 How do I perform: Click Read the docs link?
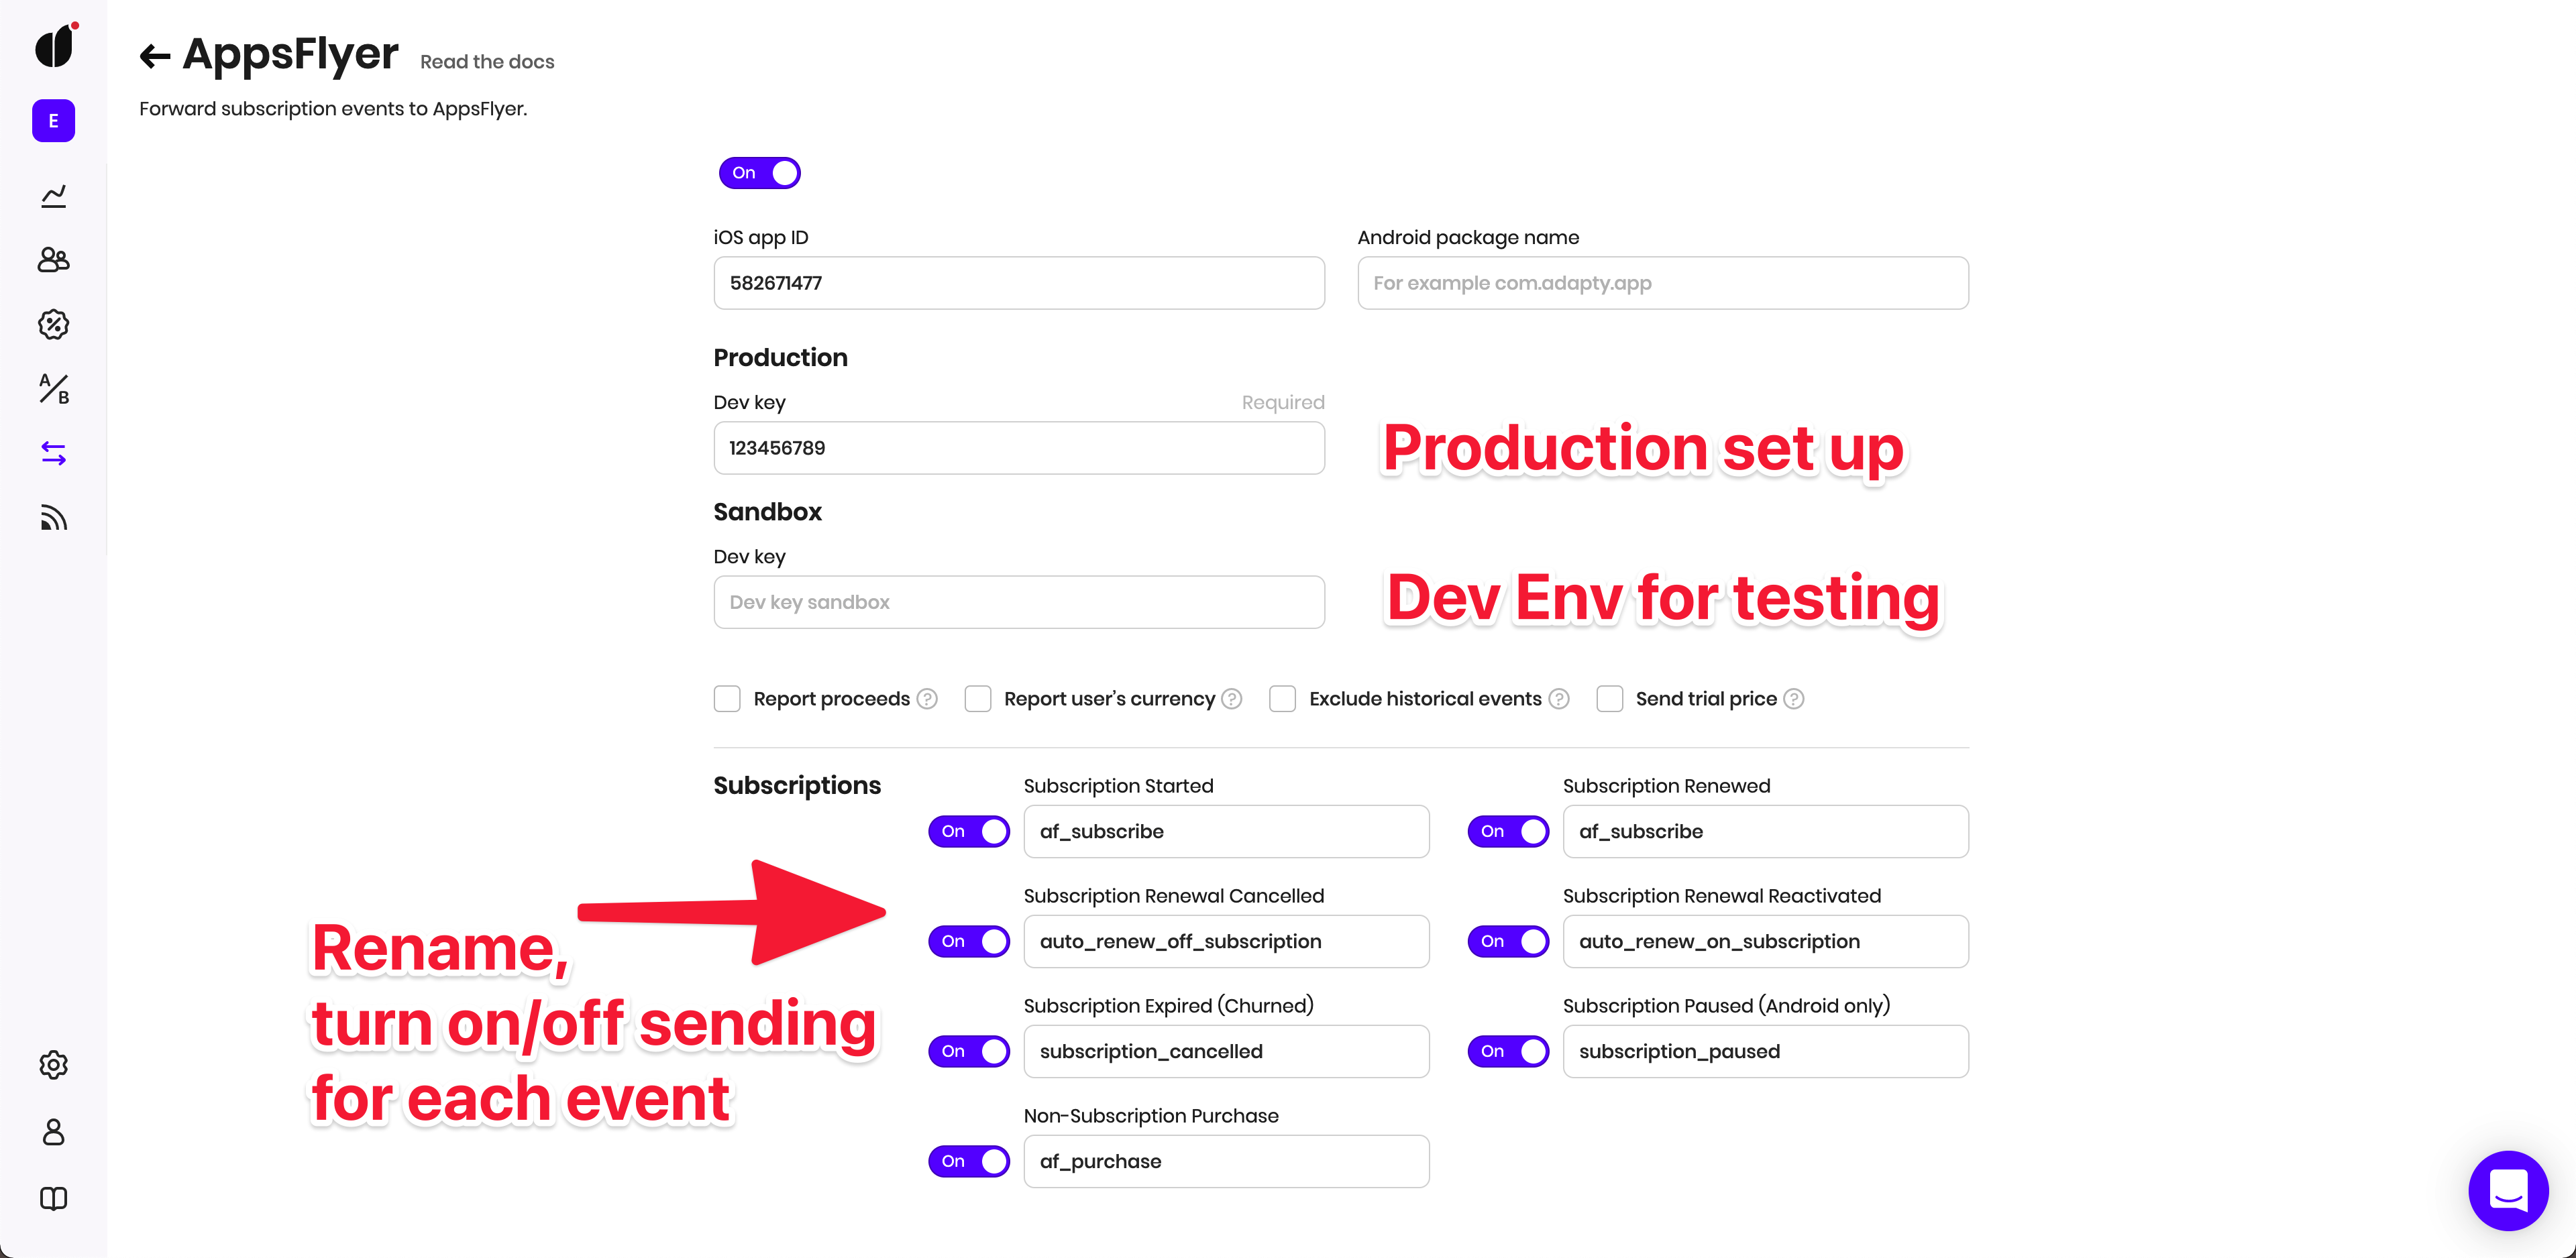488,61
